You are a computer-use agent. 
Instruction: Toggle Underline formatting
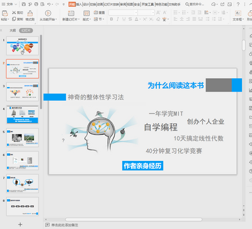124,19
